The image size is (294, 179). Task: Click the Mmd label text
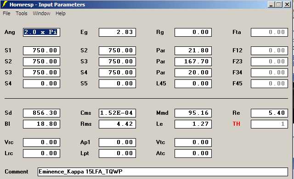[162, 113]
